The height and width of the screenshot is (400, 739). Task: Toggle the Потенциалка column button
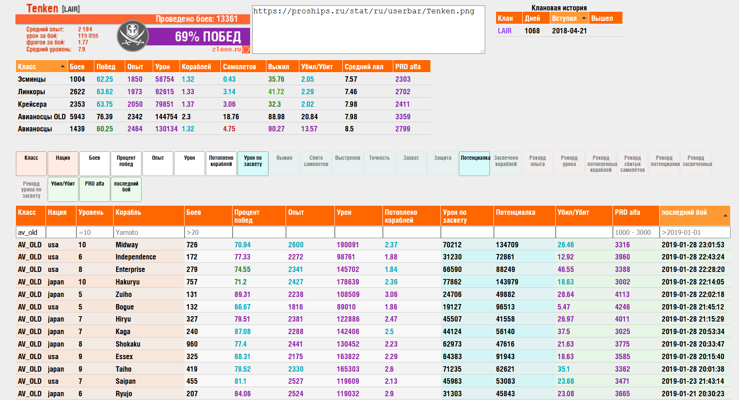tap(474, 164)
